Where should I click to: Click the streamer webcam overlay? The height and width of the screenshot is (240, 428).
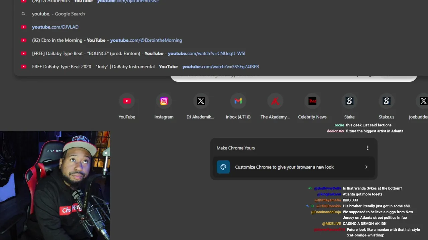(55, 186)
